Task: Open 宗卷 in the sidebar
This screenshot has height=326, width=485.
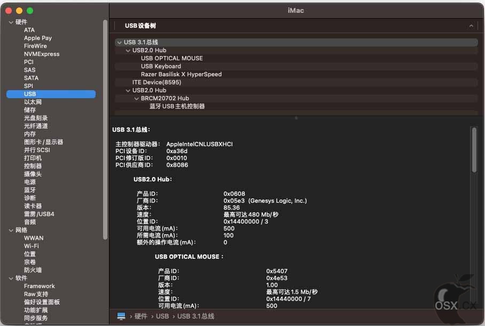Action: 30,263
